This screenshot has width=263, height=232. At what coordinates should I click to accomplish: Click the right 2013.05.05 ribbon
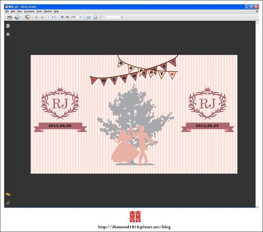[207, 127]
